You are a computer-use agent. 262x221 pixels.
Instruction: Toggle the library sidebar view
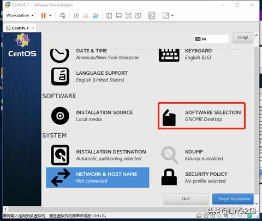tap(109, 16)
